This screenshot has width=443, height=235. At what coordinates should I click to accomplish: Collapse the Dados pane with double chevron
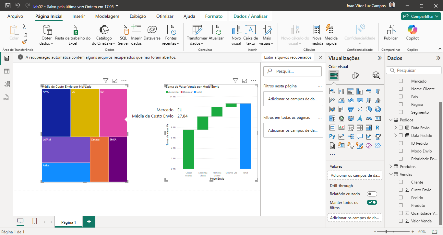point(438,58)
